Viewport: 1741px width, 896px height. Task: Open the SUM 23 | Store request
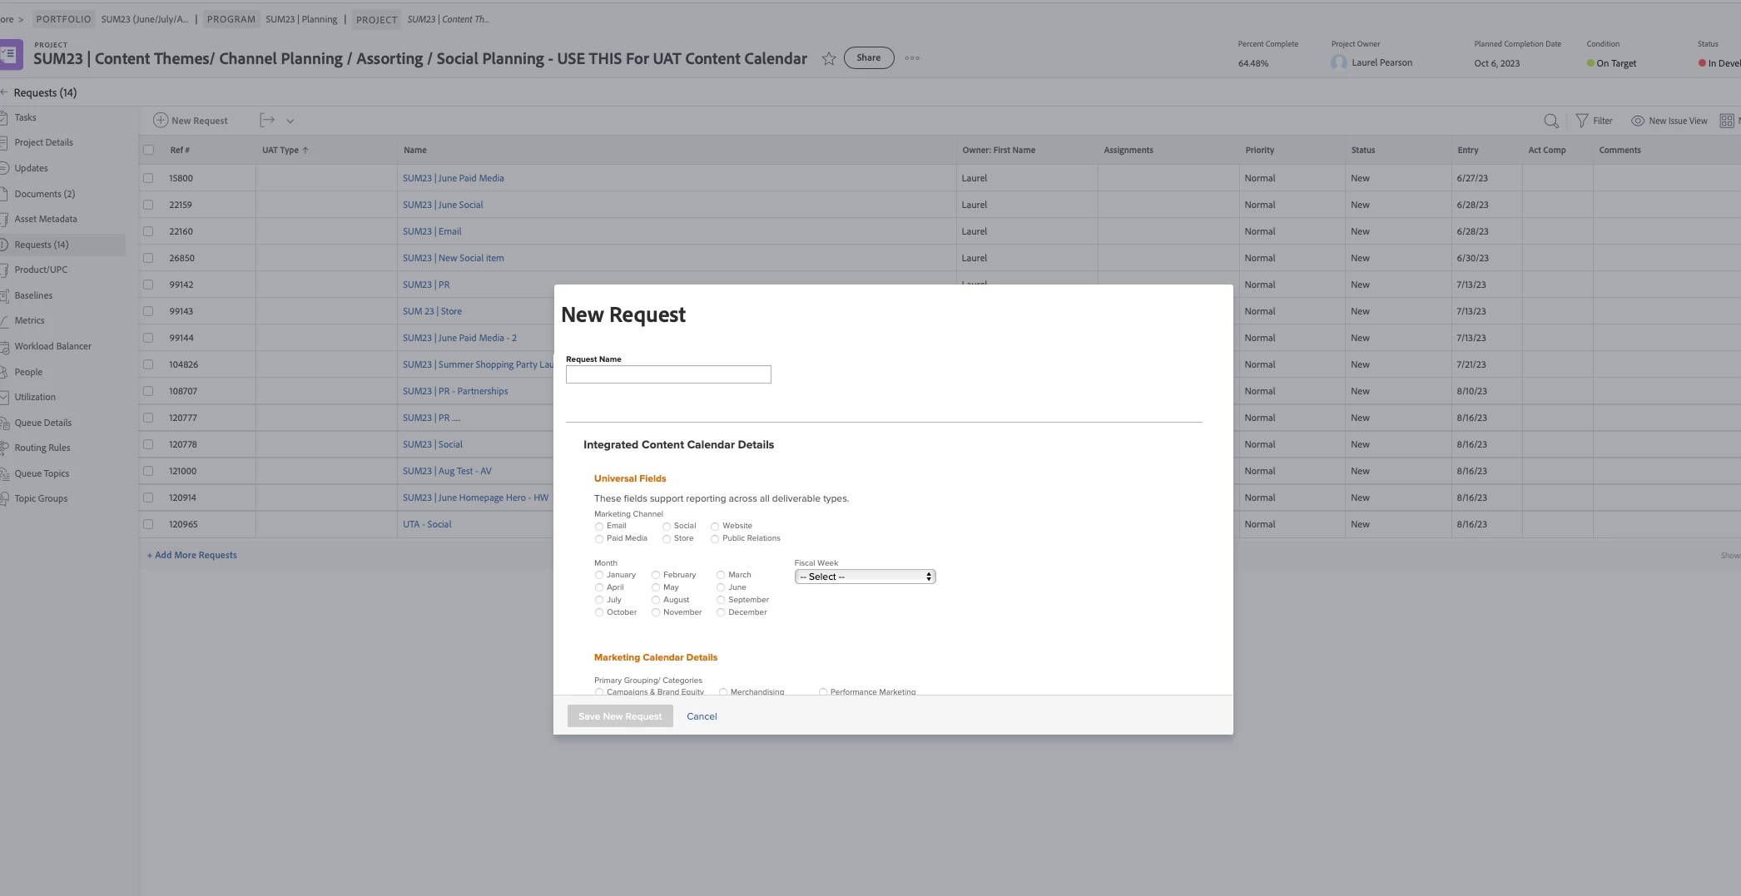point(432,311)
